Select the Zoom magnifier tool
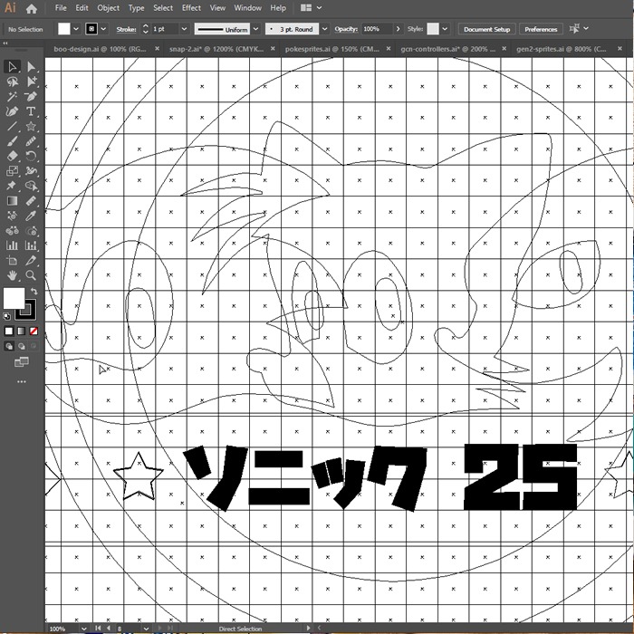 click(x=31, y=275)
